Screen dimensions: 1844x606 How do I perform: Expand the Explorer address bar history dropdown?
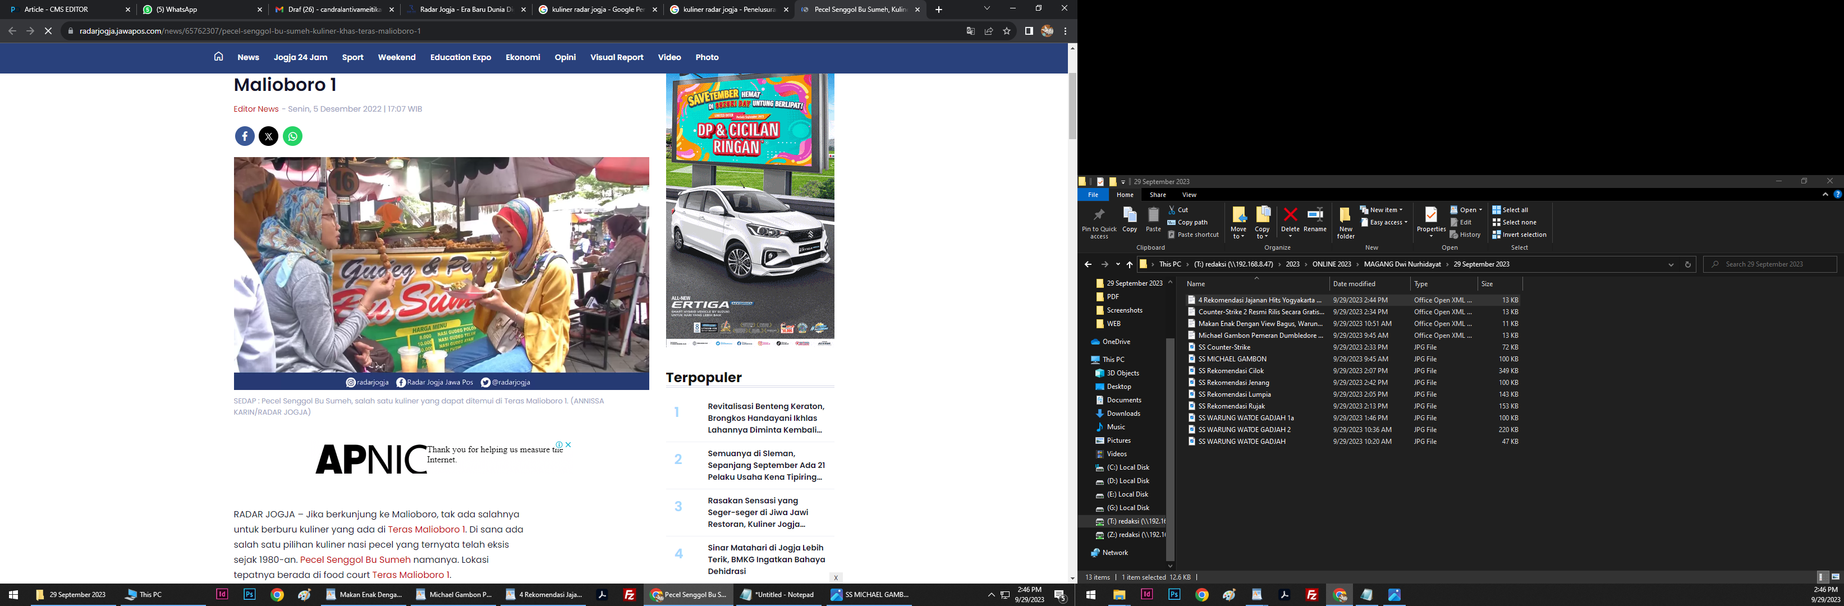coord(1671,264)
